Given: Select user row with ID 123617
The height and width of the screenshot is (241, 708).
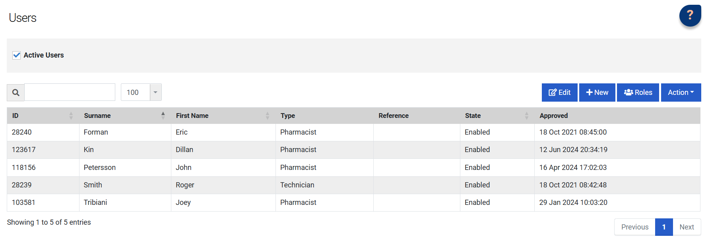Looking at the screenshot, I should 24,150.
